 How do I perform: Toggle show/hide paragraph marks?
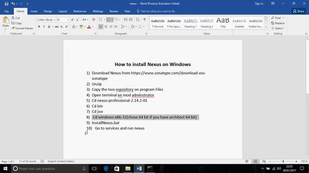[x=145, y=20]
